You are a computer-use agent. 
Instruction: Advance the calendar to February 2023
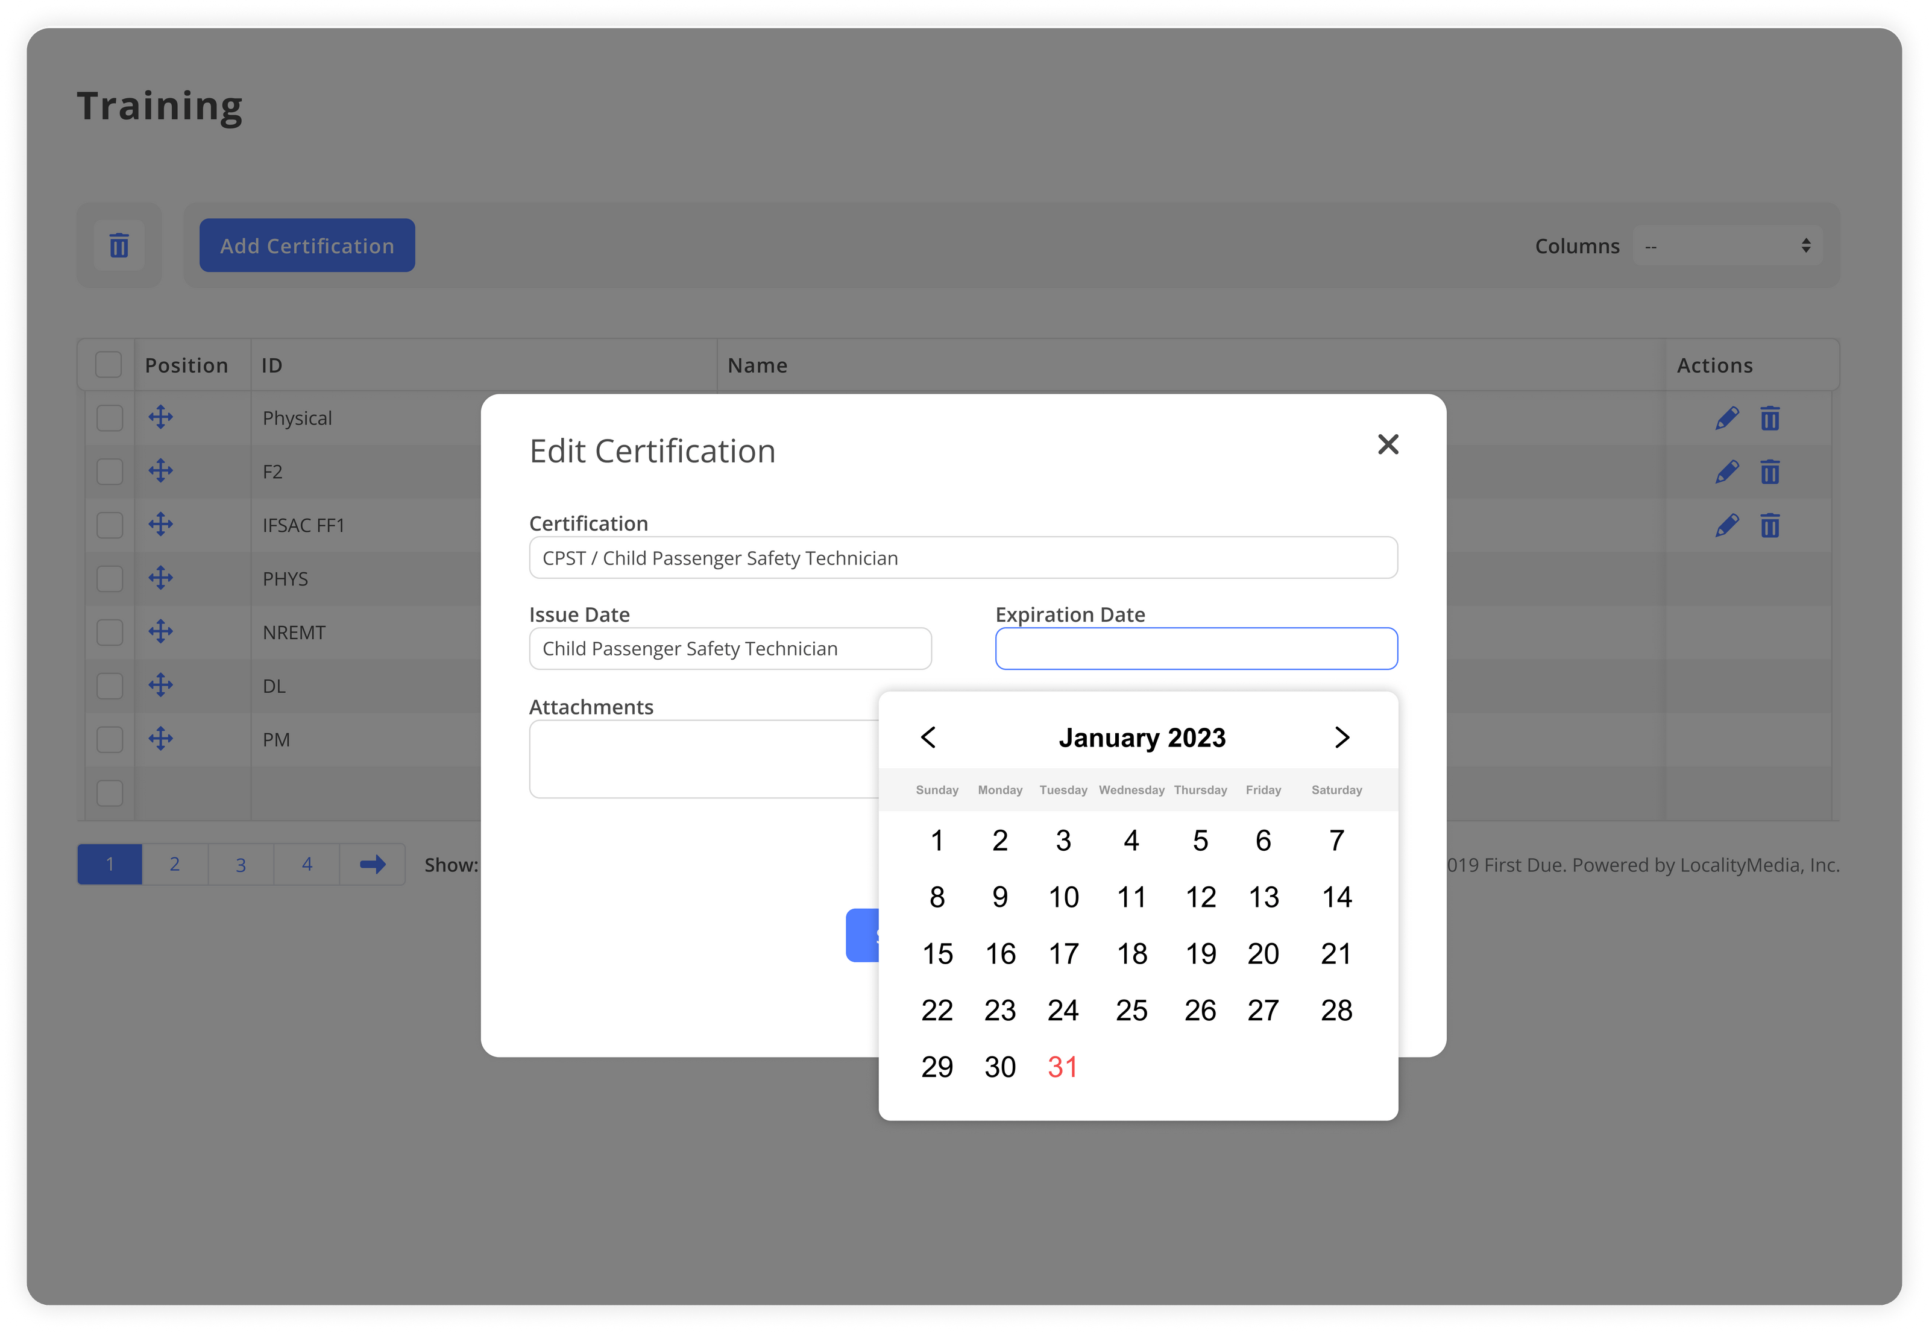(x=1342, y=737)
